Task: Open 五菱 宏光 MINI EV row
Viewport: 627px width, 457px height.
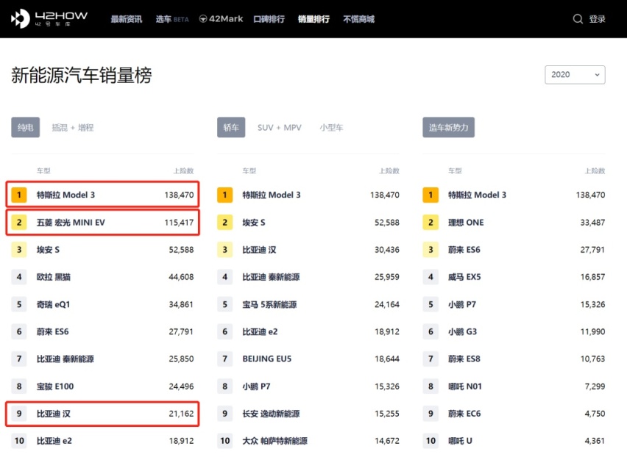Action: coord(102,223)
